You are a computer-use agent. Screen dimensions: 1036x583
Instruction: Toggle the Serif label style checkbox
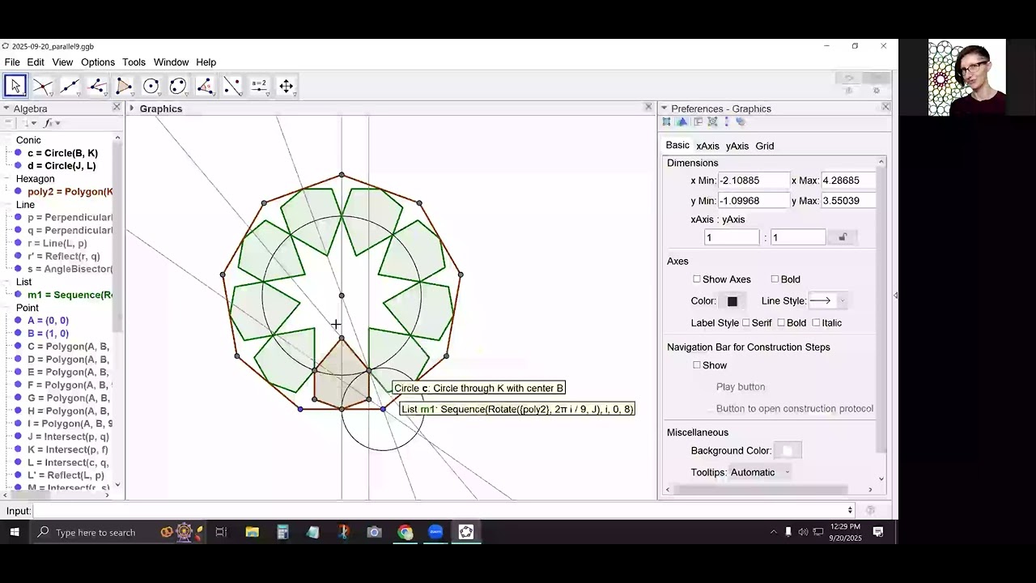[746, 323]
